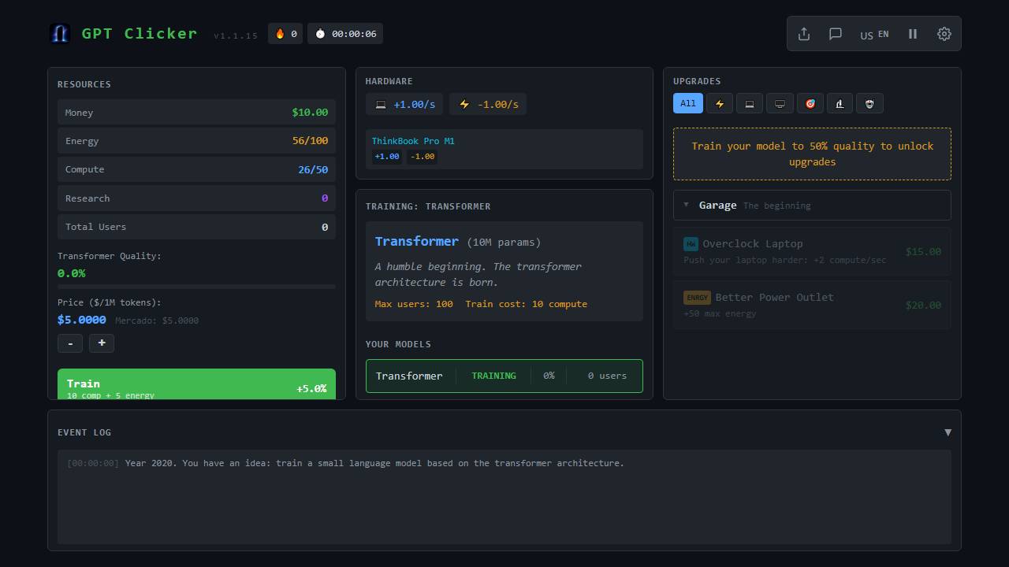This screenshot has width=1009, height=567.
Task: Click the 'Train your model to 50% quality' notice
Action: [x=812, y=154]
